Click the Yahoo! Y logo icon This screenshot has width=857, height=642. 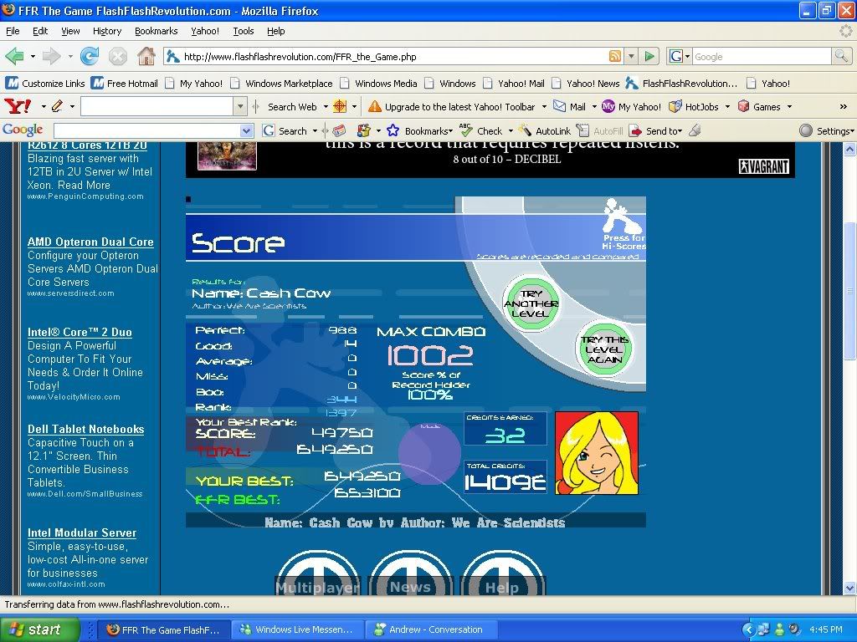[17, 106]
